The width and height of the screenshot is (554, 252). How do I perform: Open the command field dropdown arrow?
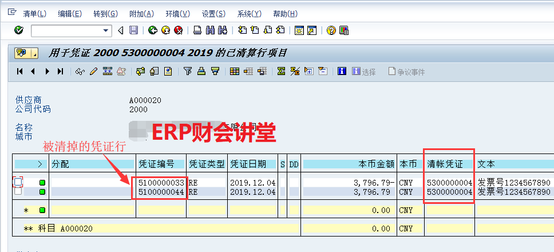click(x=106, y=30)
